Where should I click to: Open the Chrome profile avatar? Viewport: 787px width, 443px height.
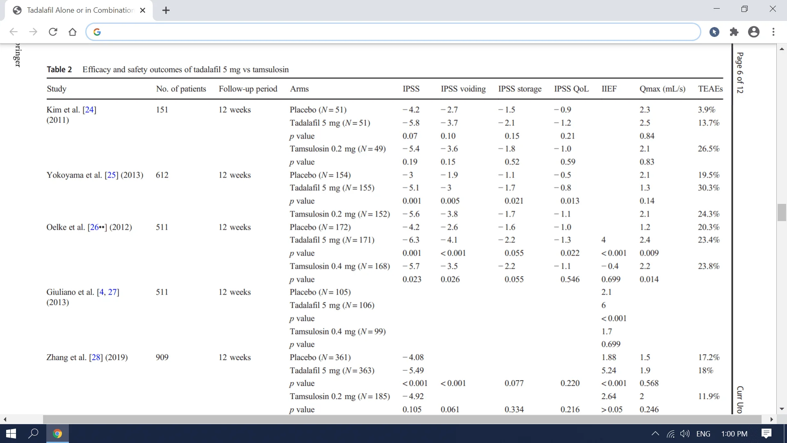coord(754,32)
